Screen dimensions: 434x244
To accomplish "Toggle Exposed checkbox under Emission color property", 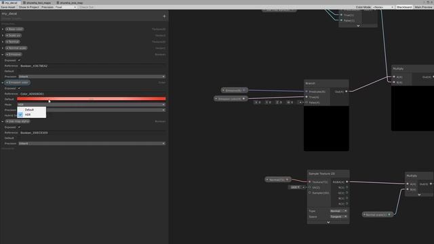I will pyautogui.click(x=19, y=88).
